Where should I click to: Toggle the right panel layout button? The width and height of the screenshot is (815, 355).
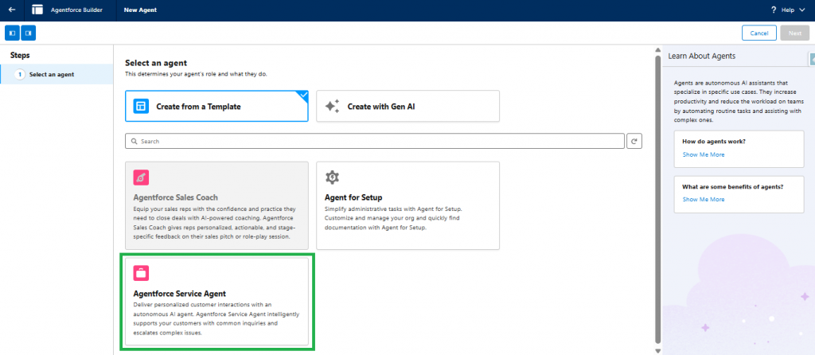point(29,33)
